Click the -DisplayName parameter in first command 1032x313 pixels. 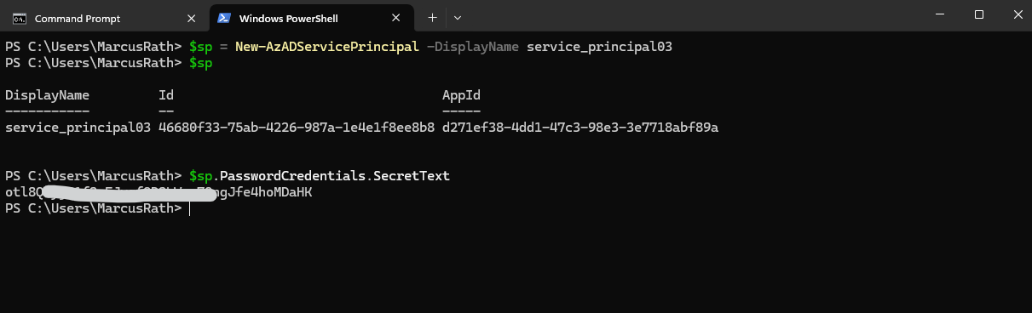472,47
